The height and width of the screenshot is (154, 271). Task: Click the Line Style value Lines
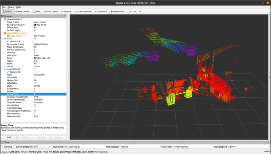36,55
